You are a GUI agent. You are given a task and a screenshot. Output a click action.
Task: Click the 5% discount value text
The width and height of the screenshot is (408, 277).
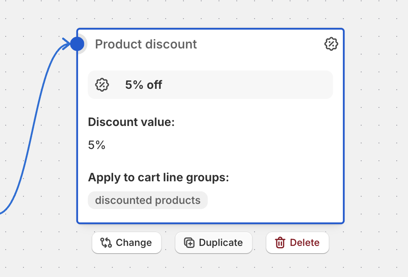(x=97, y=145)
